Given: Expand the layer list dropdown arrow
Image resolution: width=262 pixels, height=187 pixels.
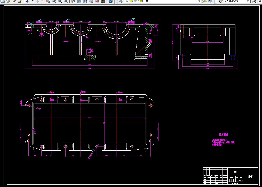Looking at the screenshot, I should point(199,1).
